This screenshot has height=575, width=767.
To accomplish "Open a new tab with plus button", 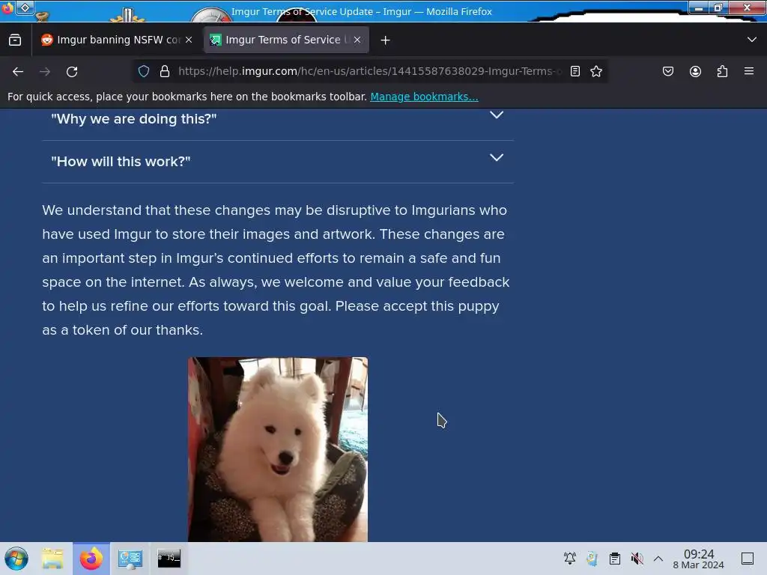I will (386, 40).
